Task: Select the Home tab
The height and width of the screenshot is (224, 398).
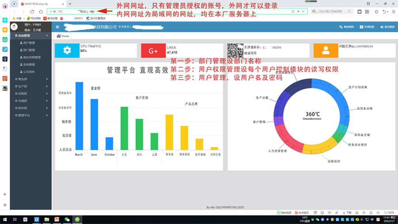Action: pos(63,36)
